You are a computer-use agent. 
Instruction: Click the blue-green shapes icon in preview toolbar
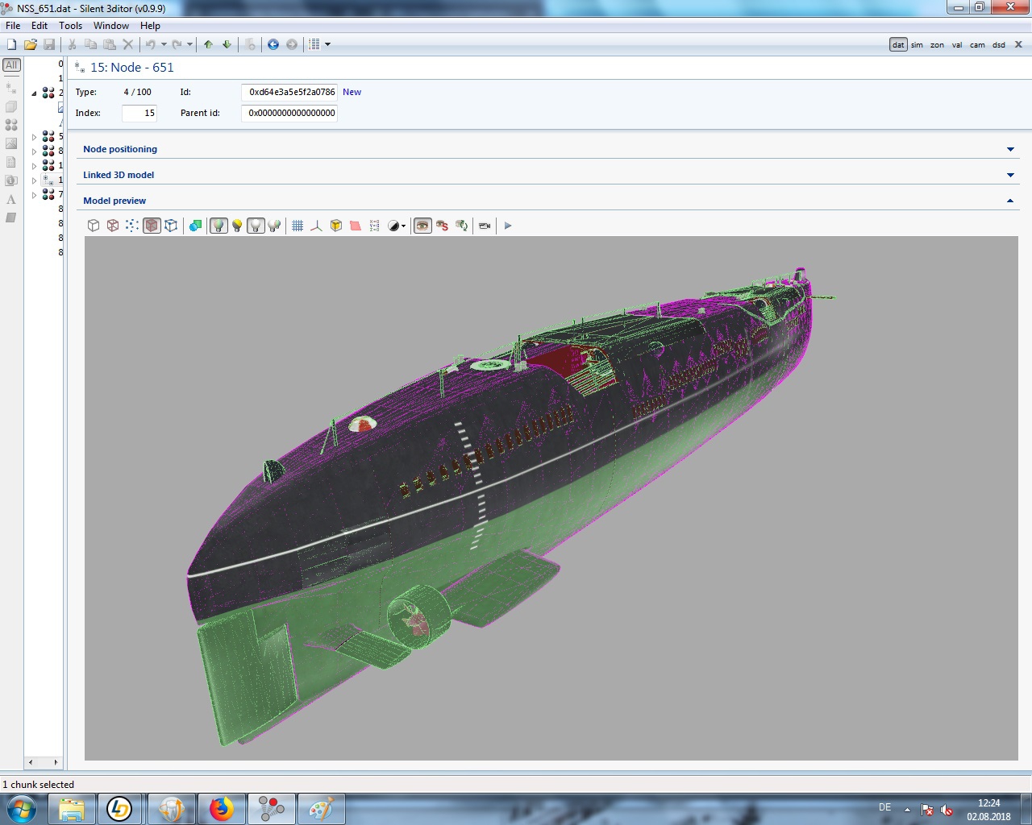tap(195, 226)
